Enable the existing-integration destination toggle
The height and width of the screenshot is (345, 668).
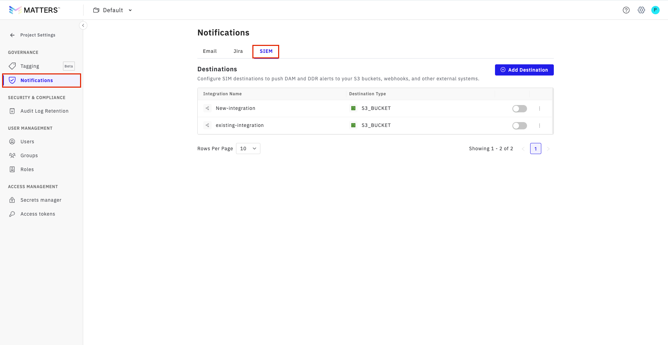coord(519,126)
